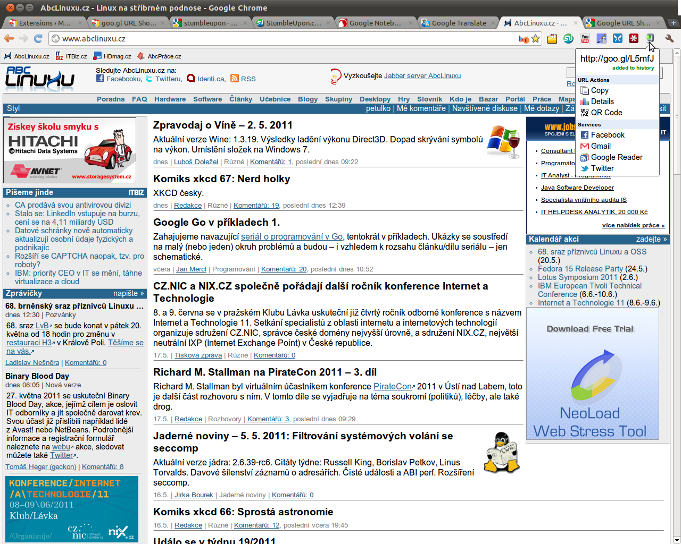The image size is (681, 544).
Task: Open AbcPráce.cz bookmark
Action: [x=159, y=56]
